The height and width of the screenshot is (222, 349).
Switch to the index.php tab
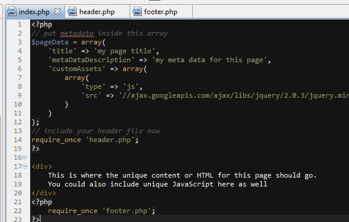click(x=34, y=12)
